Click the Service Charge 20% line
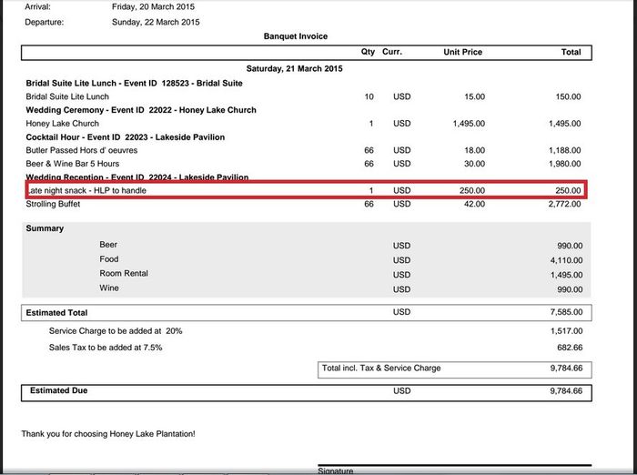Image resolution: width=637 pixels, height=475 pixels. pos(116,331)
